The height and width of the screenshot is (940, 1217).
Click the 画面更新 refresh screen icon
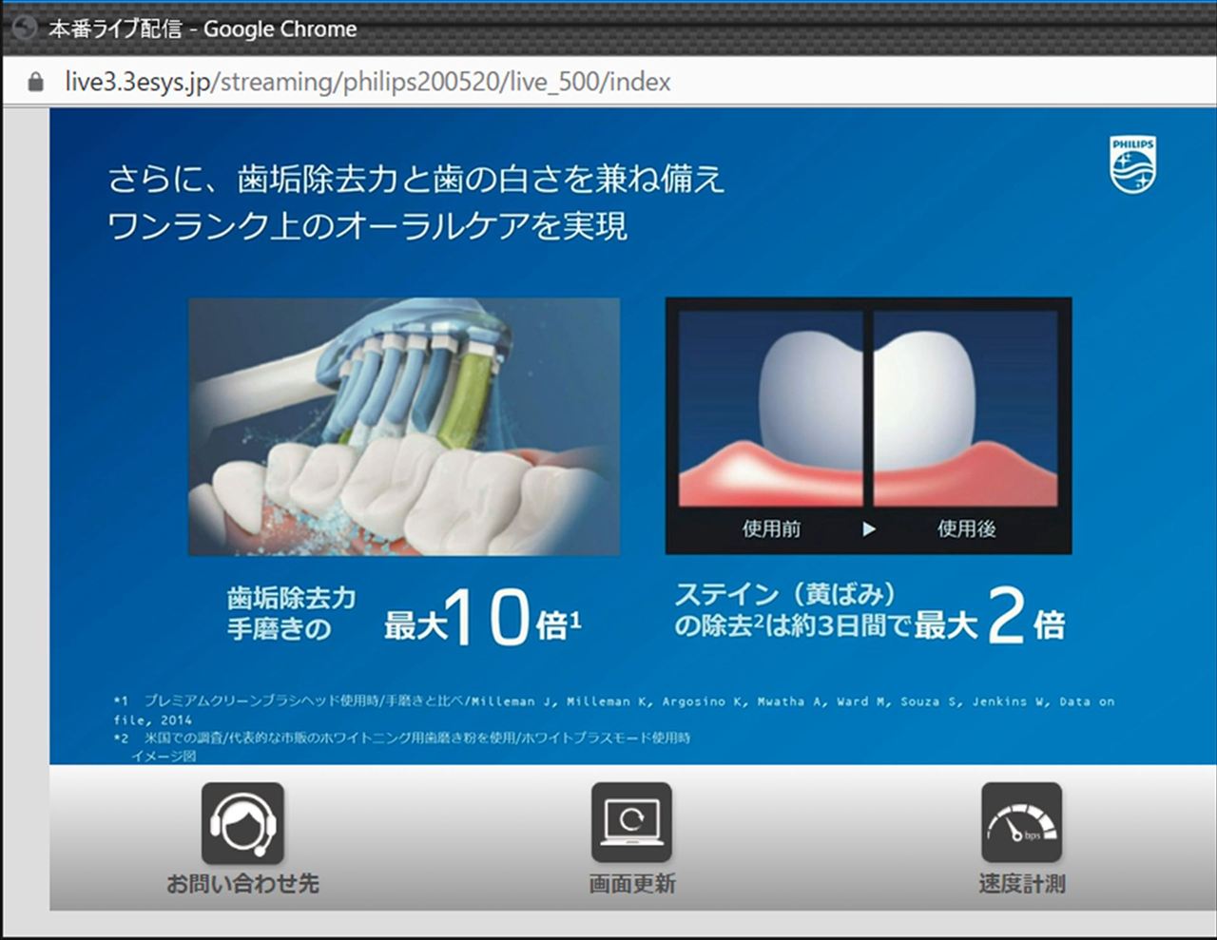[x=631, y=823]
